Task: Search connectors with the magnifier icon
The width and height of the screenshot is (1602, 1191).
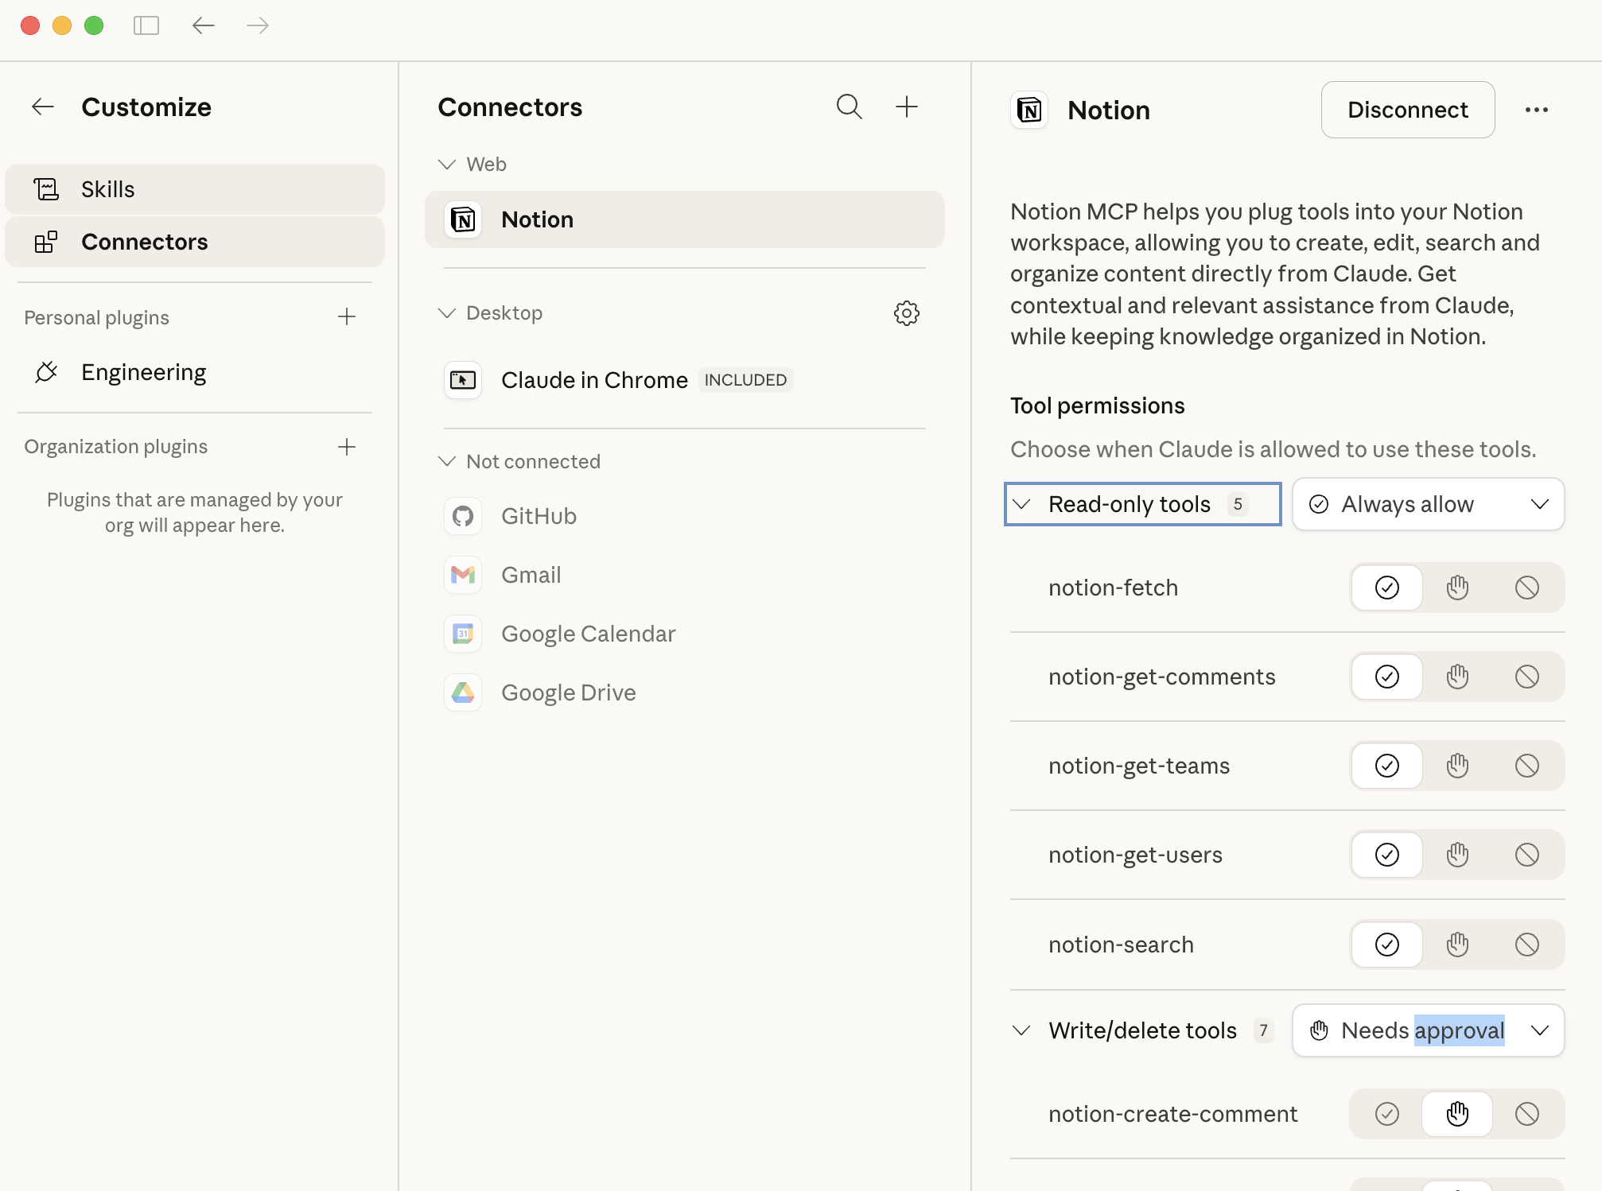Action: pyautogui.click(x=850, y=107)
